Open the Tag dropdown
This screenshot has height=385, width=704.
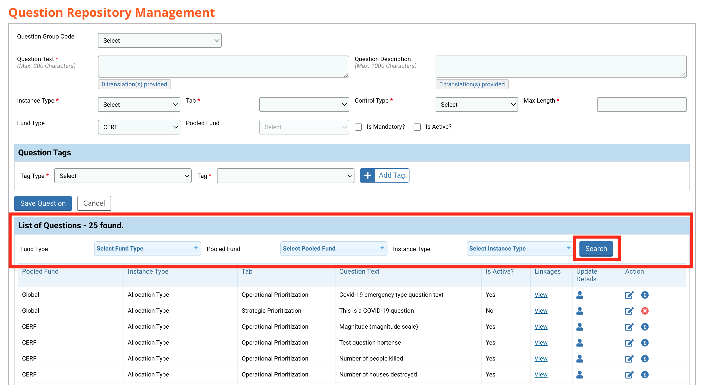(286, 176)
